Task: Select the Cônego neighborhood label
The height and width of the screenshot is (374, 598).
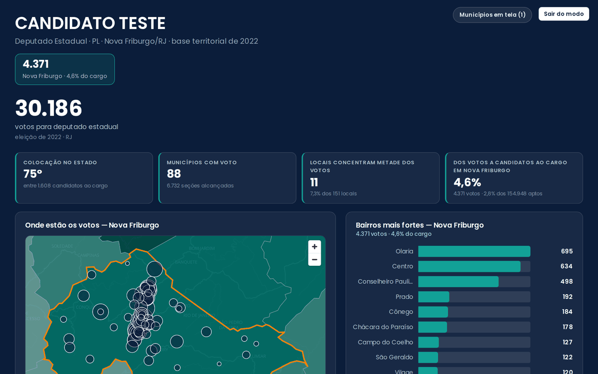Action: (401, 312)
